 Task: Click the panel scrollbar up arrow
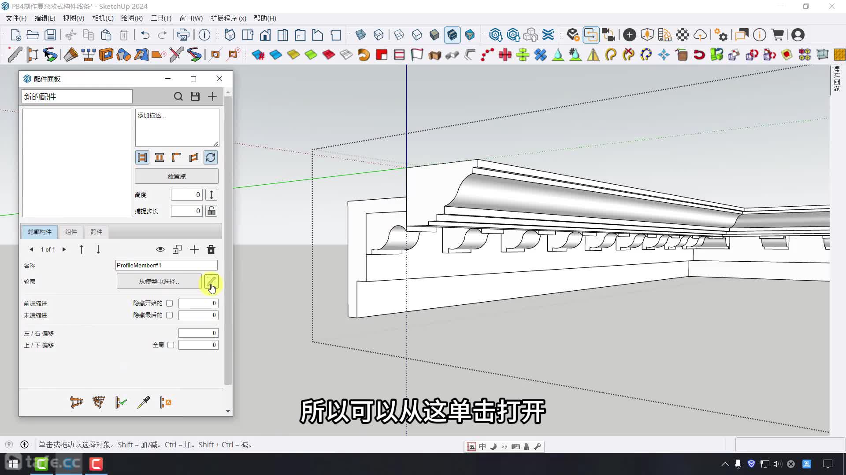(228, 92)
